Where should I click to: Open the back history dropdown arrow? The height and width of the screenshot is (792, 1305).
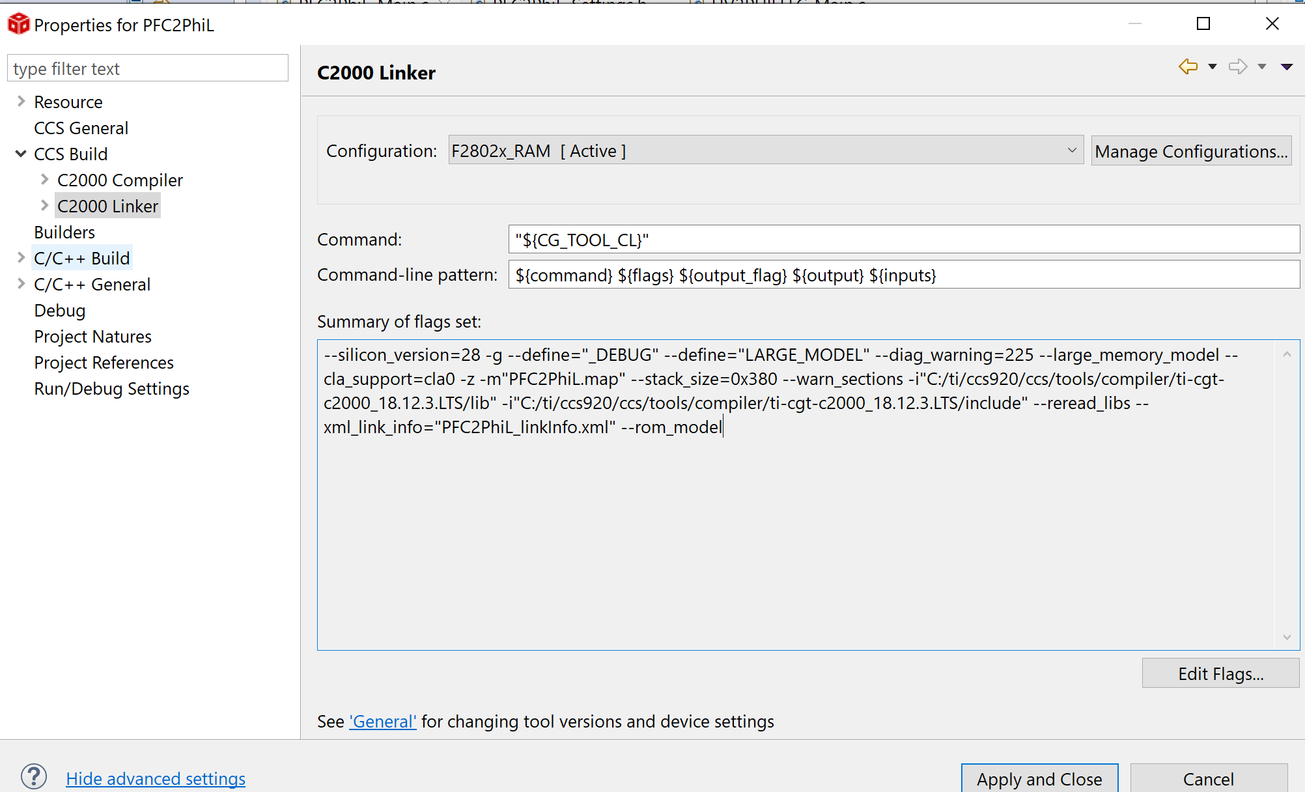(1213, 66)
